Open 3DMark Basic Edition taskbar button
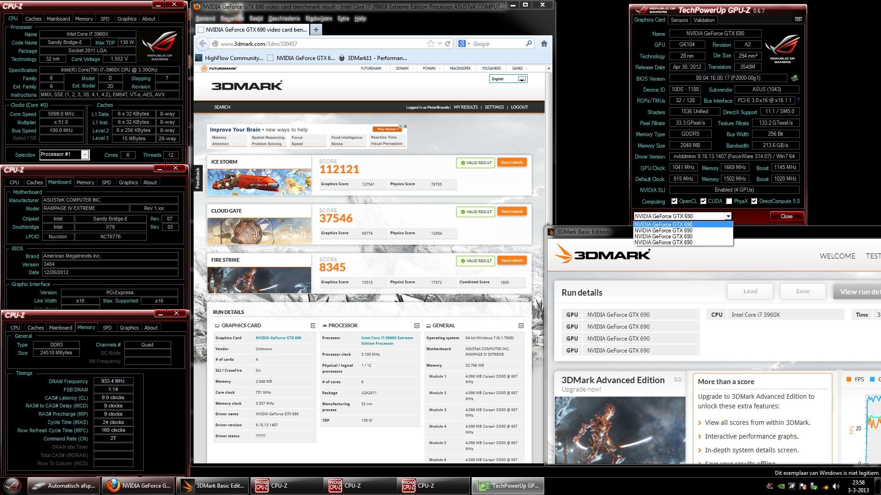The width and height of the screenshot is (881, 495). 212,486
